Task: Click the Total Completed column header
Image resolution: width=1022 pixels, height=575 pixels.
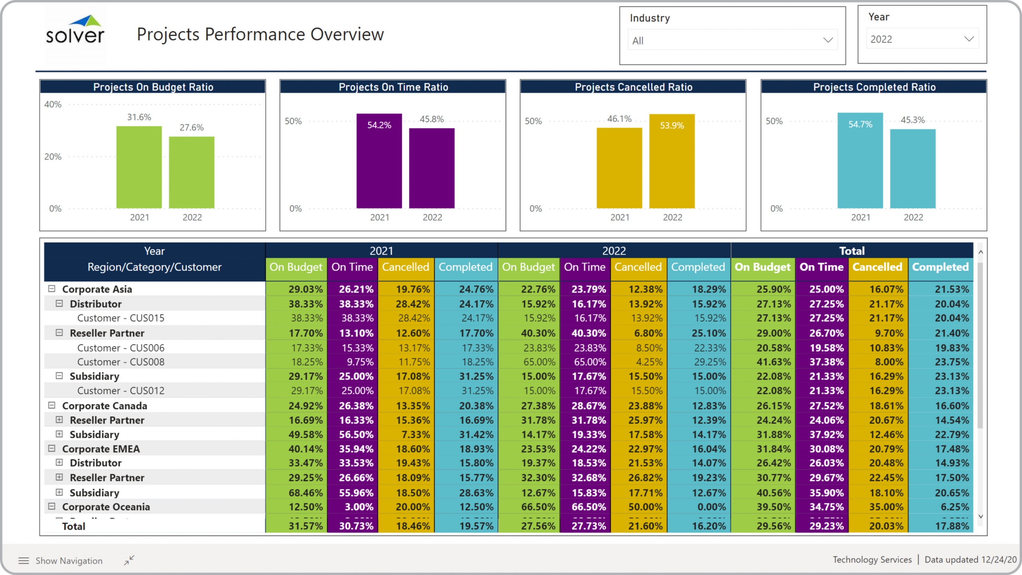Action: [940, 267]
